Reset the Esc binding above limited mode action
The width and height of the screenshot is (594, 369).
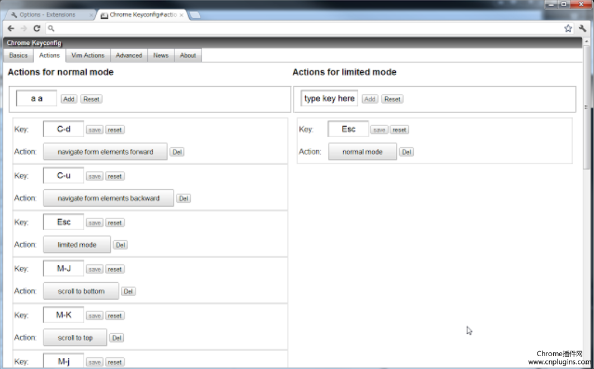(115, 223)
